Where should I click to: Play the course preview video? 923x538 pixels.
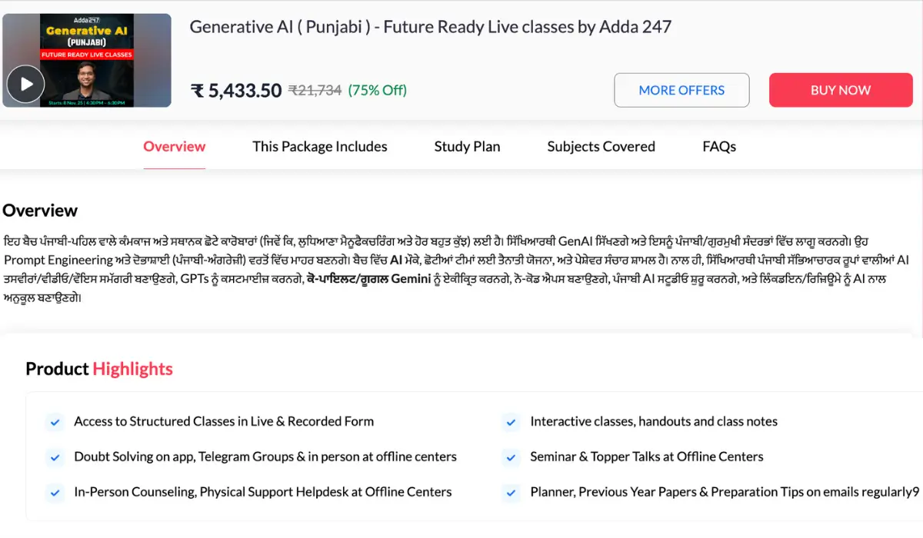pyautogui.click(x=26, y=84)
